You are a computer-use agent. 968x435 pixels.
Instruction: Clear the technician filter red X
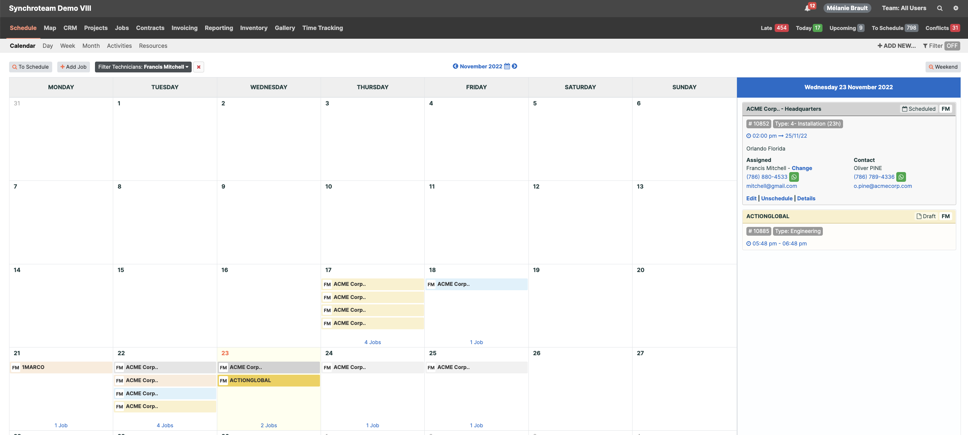pos(198,67)
